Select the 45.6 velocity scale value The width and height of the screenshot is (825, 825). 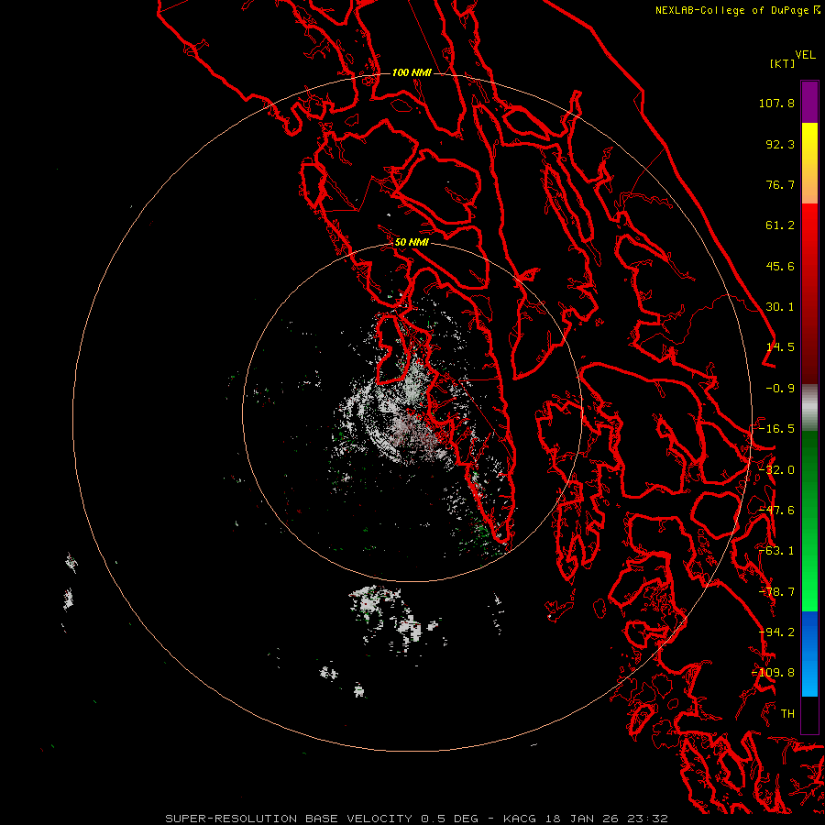click(x=780, y=266)
